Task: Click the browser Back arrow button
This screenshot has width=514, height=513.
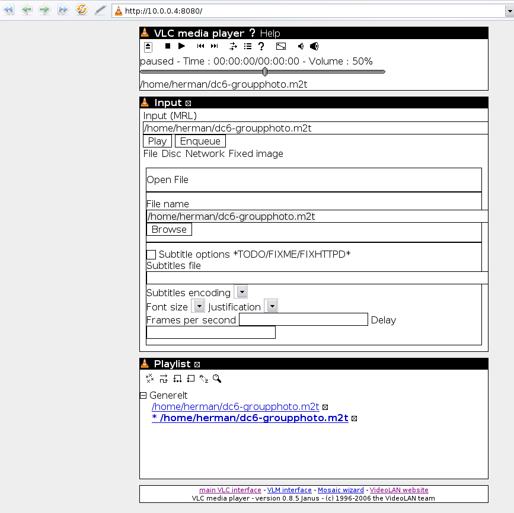Action: coord(27,9)
